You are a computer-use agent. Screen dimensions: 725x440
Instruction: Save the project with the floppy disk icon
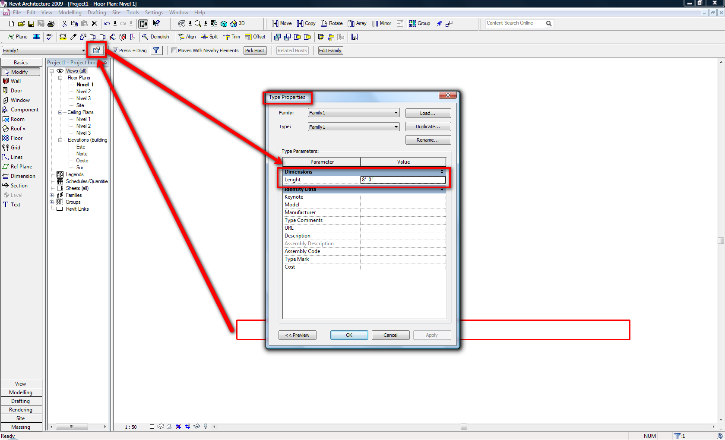(x=31, y=24)
